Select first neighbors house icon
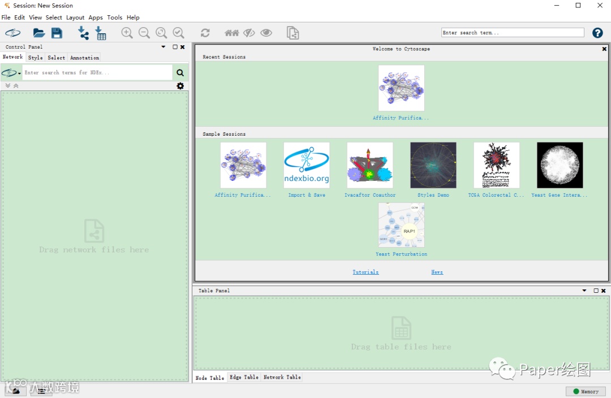 click(232, 33)
